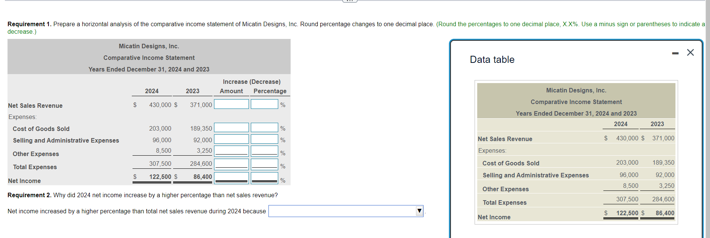Click 'Total Expenses' label in main statement
Image resolution: width=710 pixels, height=238 pixels.
click(x=35, y=167)
